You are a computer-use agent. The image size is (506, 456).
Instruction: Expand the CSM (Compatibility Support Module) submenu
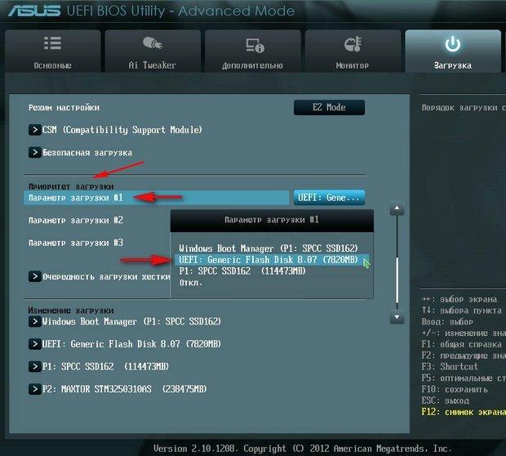tap(115, 130)
